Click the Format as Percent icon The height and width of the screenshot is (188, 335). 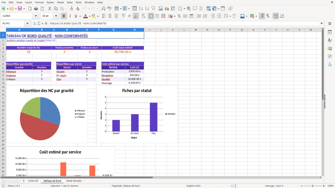coord(179,16)
